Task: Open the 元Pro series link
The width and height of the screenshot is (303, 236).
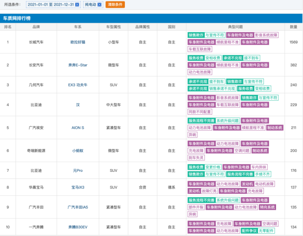Action: [x=78, y=170]
